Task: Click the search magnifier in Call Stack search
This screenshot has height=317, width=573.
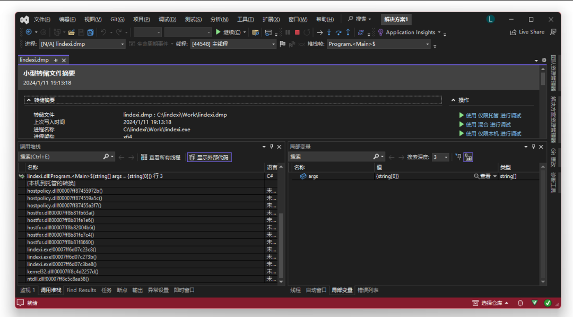Action: pos(106,157)
